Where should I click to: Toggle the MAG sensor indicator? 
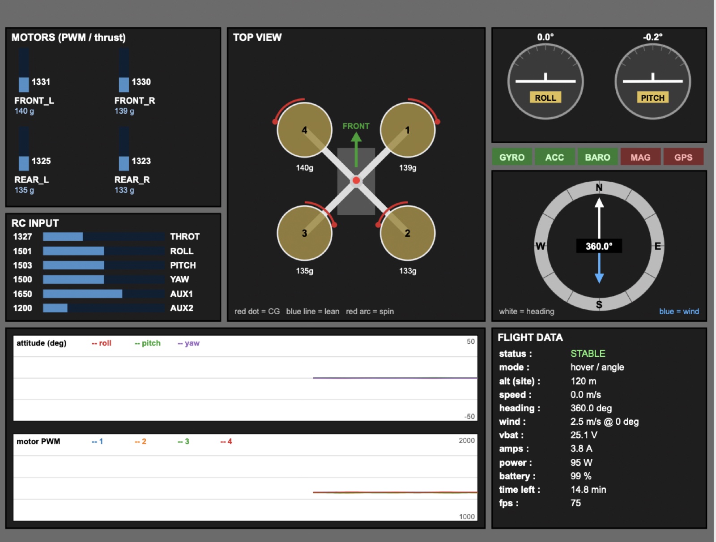(x=640, y=157)
